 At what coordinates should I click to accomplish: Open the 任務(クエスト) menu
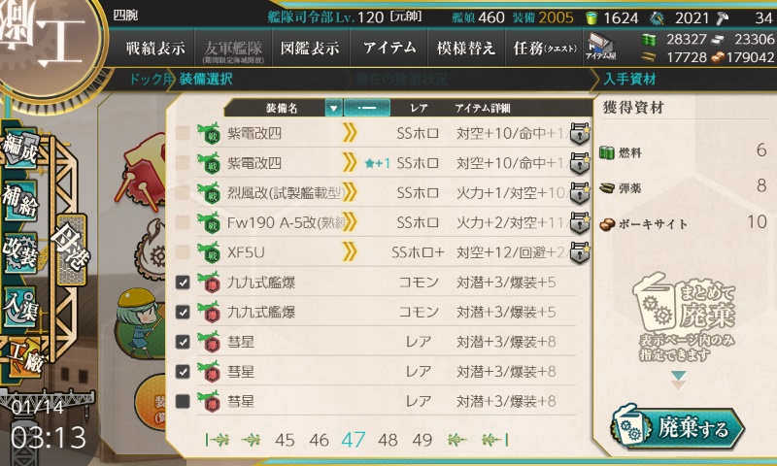click(544, 48)
